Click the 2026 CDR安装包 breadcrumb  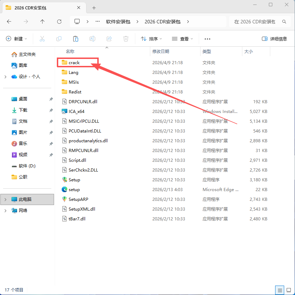click(x=162, y=22)
